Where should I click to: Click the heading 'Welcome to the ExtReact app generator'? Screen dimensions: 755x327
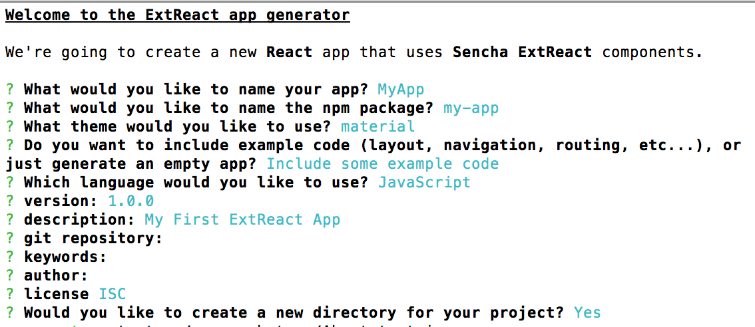pyautogui.click(x=177, y=15)
